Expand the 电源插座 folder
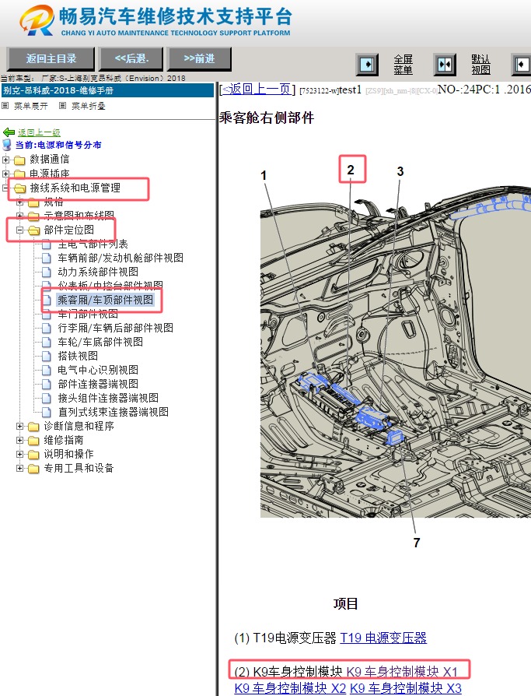Screen dimensions: 531x696 click(x=5, y=174)
